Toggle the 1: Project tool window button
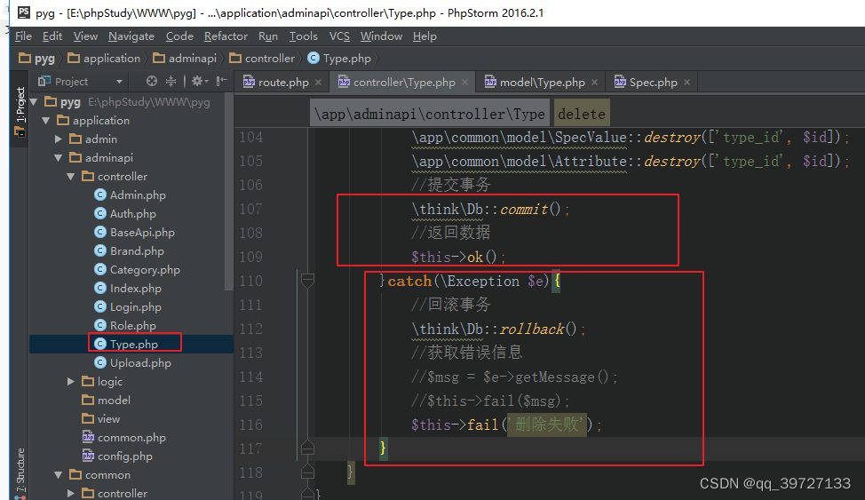The image size is (865, 500). pyautogui.click(x=20, y=112)
